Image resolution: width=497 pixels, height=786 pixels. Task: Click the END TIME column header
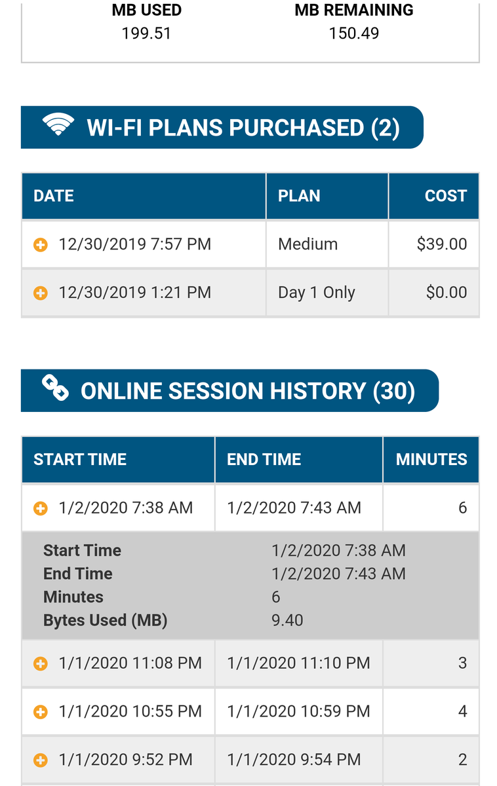click(x=299, y=459)
